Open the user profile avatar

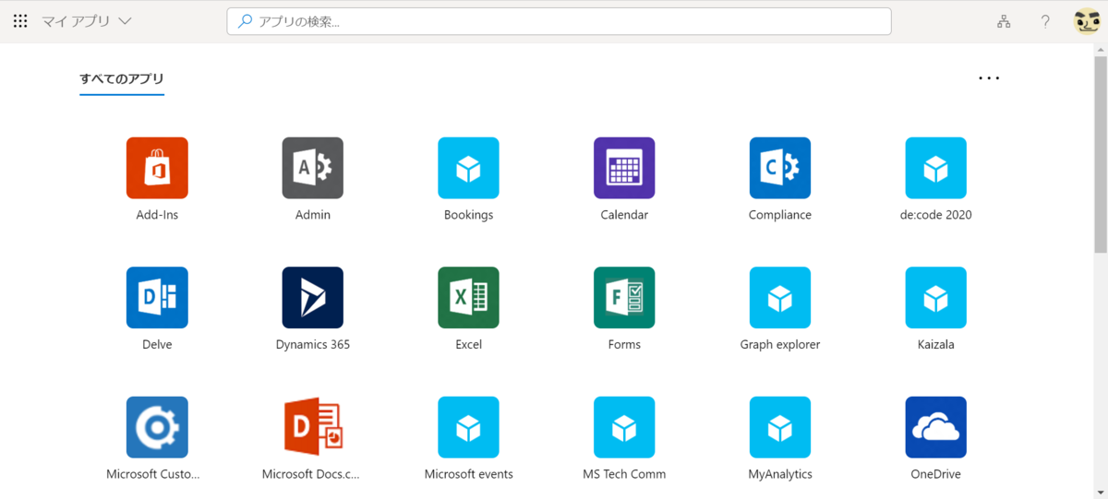pyautogui.click(x=1087, y=21)
